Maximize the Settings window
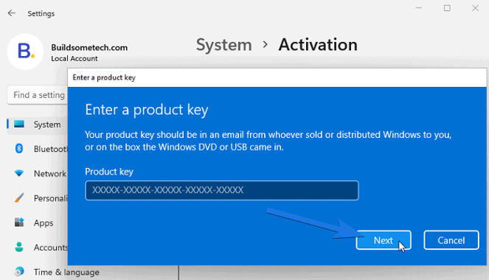 point(447,8)
